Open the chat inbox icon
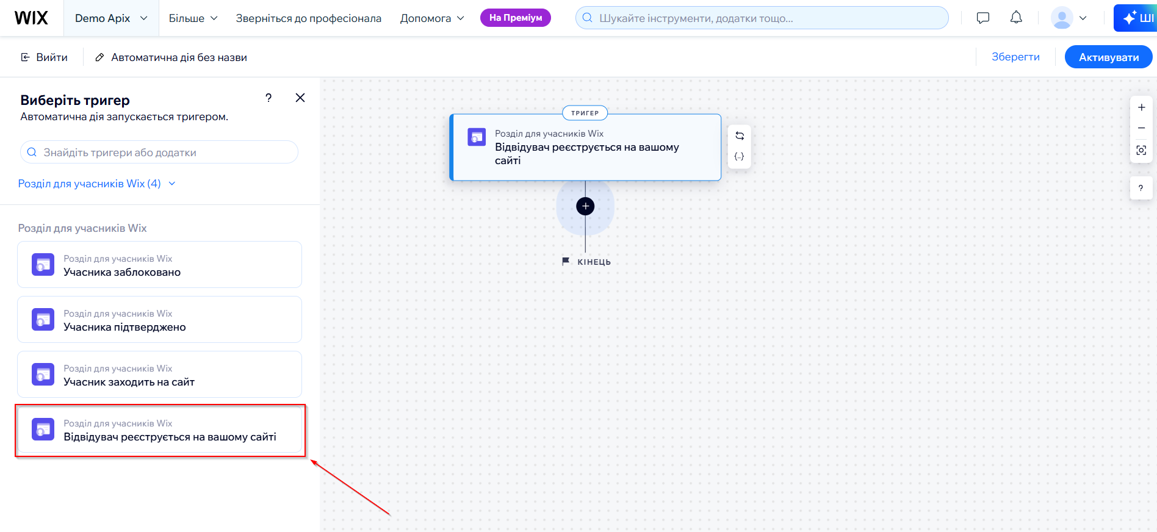The height and width of the screenshot is (532, 1157). [982, 18]
